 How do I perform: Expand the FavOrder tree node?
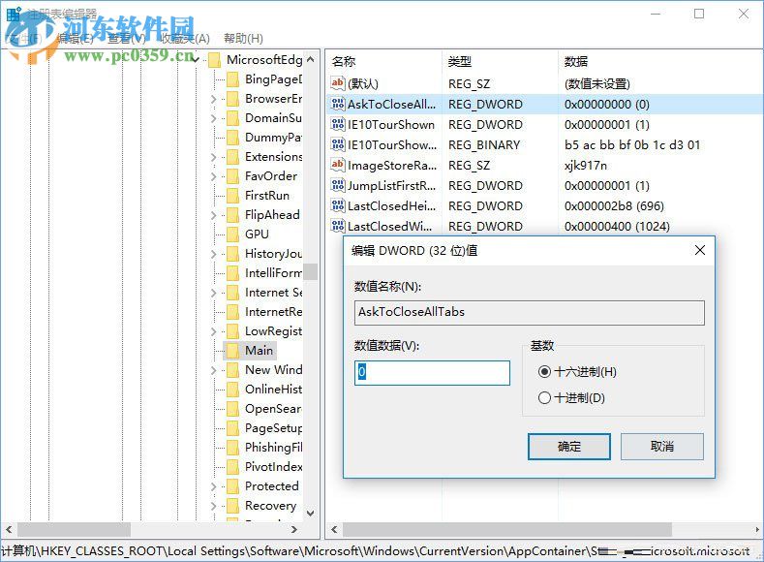tap(213, 176)
